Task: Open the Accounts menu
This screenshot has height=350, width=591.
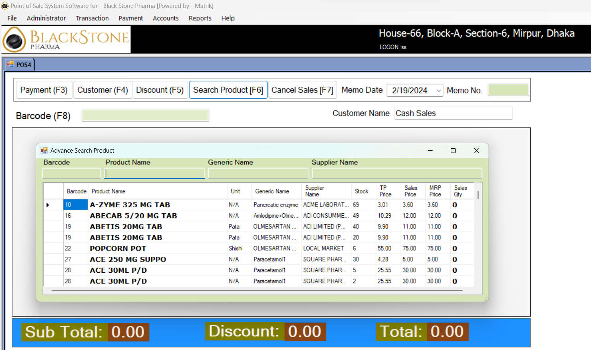Action: click(166, 18)
